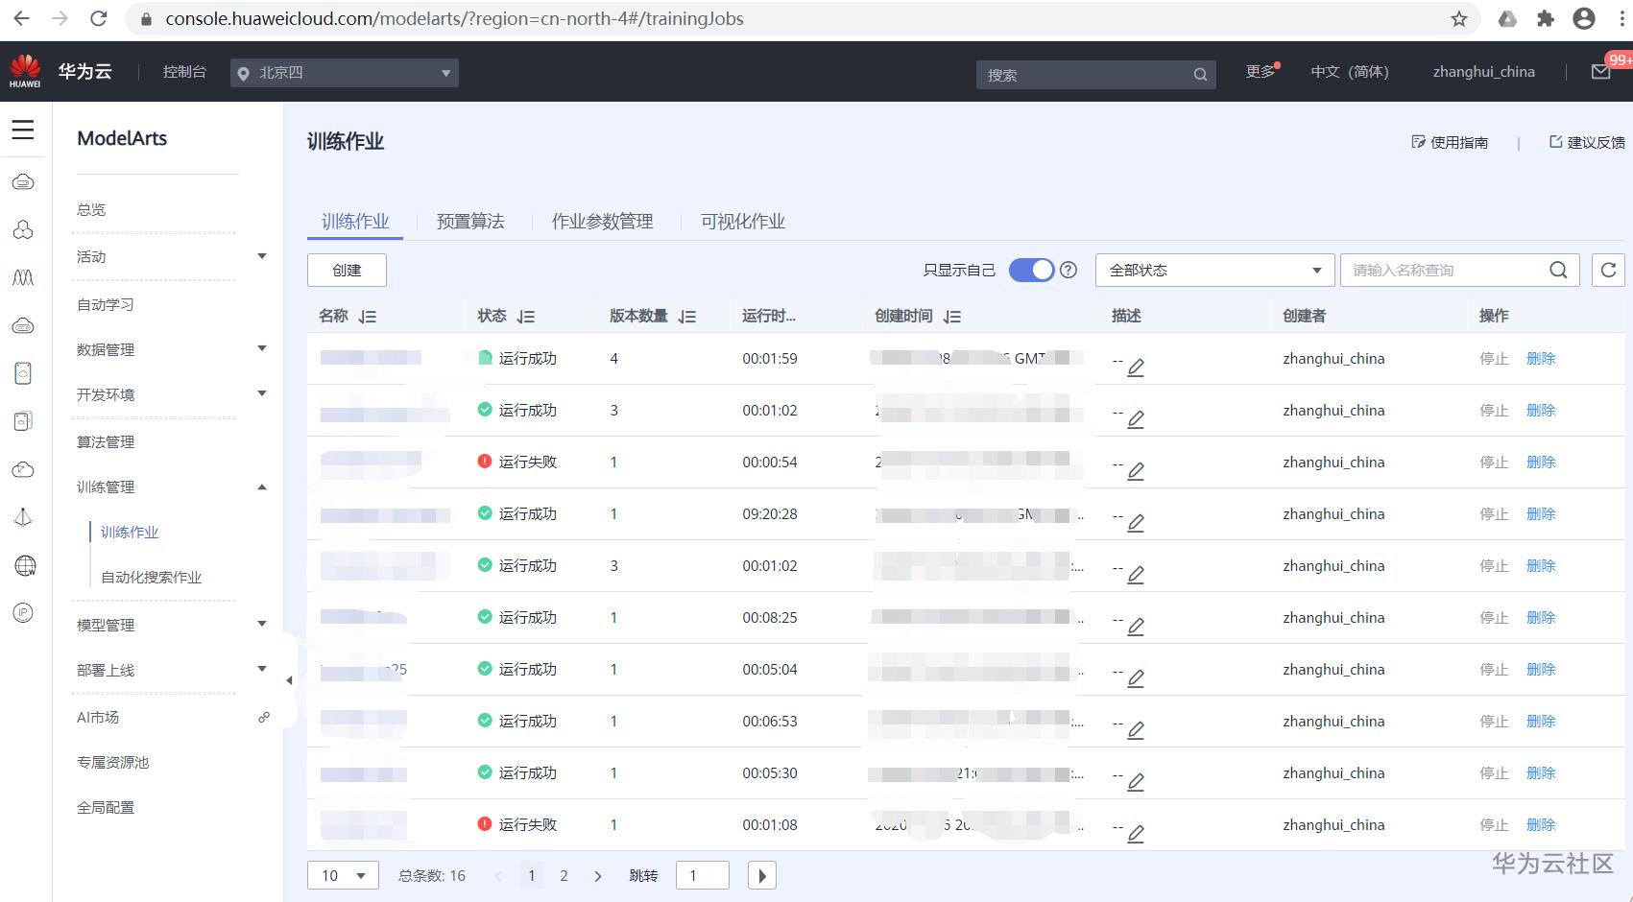
Task: Go to page 2 of the list
Action: [564, 876]
